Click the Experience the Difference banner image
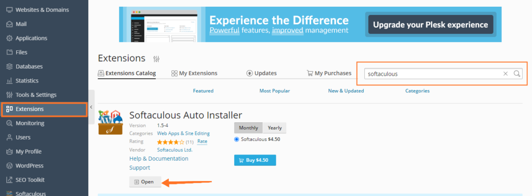Screen dimensions: 532x196 (310, 24)
